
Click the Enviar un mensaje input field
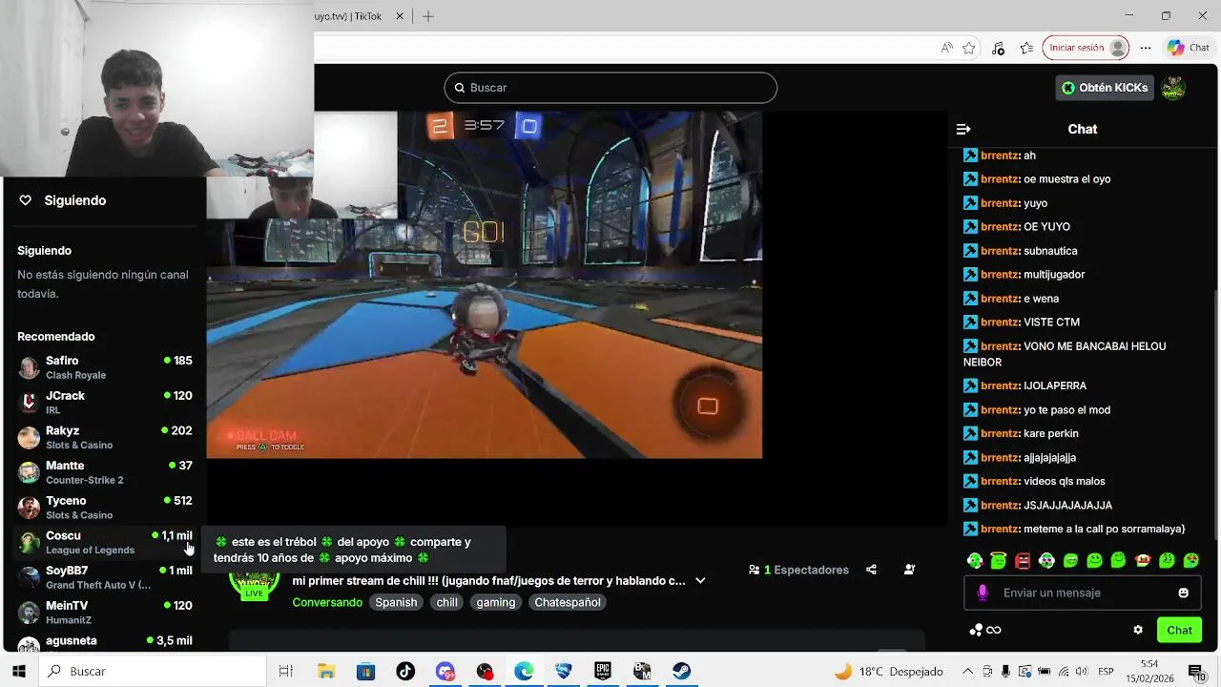[1083, 593]
